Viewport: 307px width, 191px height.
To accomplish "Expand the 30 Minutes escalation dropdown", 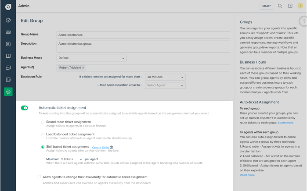I will pyautogui.click(x=165, y=77).
